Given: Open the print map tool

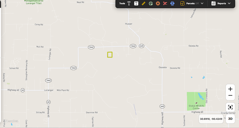Looking at the screenshot, I should (172, 3).
